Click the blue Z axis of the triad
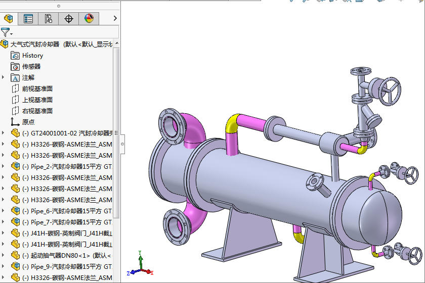This screenshot has height=283, width=425. [132, 272]
